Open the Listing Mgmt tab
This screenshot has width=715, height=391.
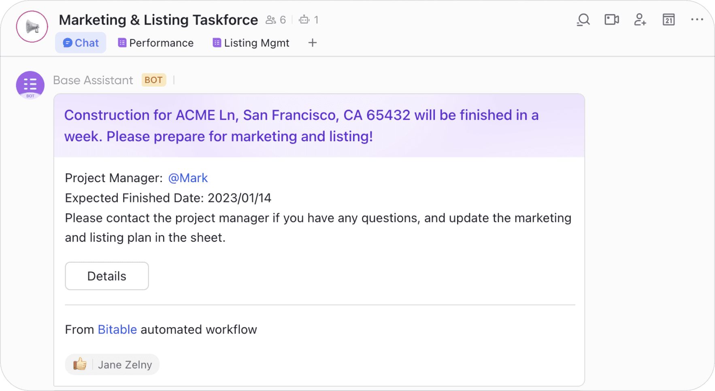pos(251,43)
